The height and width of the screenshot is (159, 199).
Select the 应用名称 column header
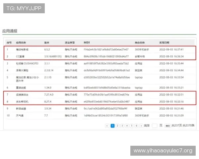point(21,42)
